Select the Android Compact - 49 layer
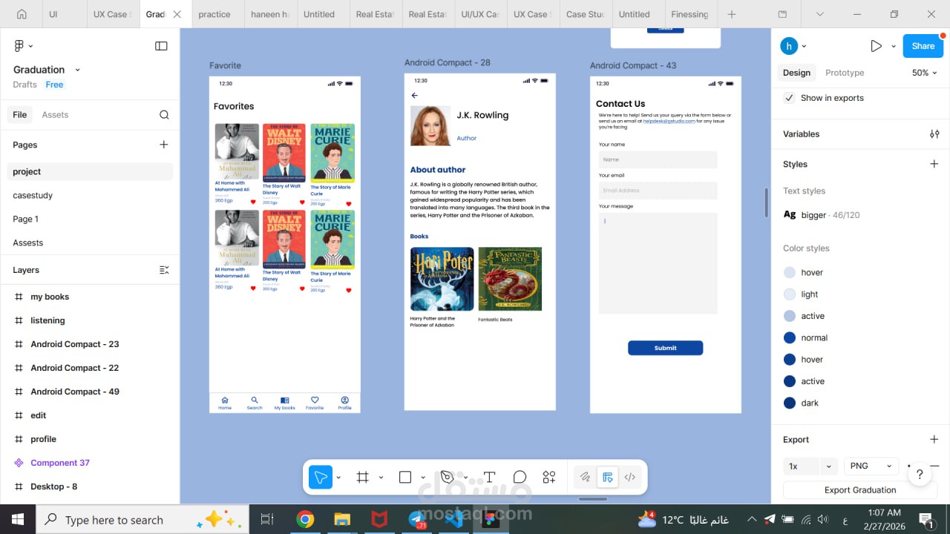 click(x=75, y=392)
